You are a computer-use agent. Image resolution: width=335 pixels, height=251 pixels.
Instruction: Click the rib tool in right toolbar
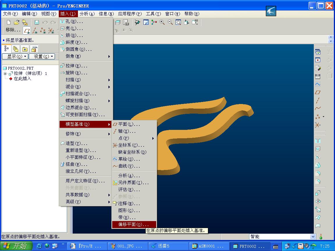click(x=318, y=157)
